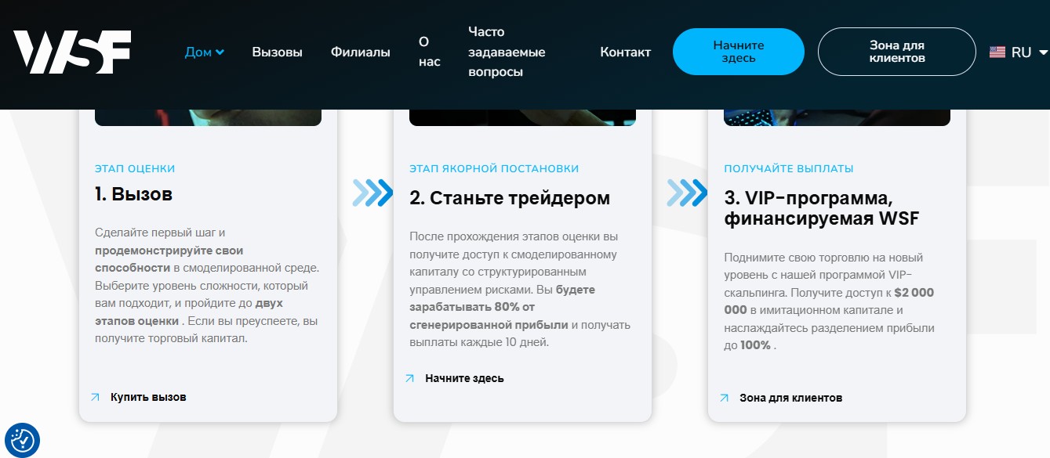The height and width of the screenshot is (458, 1050).
Task: Click the image thumbnail above 1. Вызов
Action: coord(208,117)
